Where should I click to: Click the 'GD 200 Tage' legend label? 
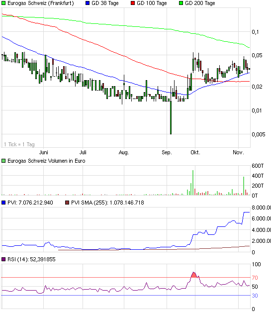point(200,3)
